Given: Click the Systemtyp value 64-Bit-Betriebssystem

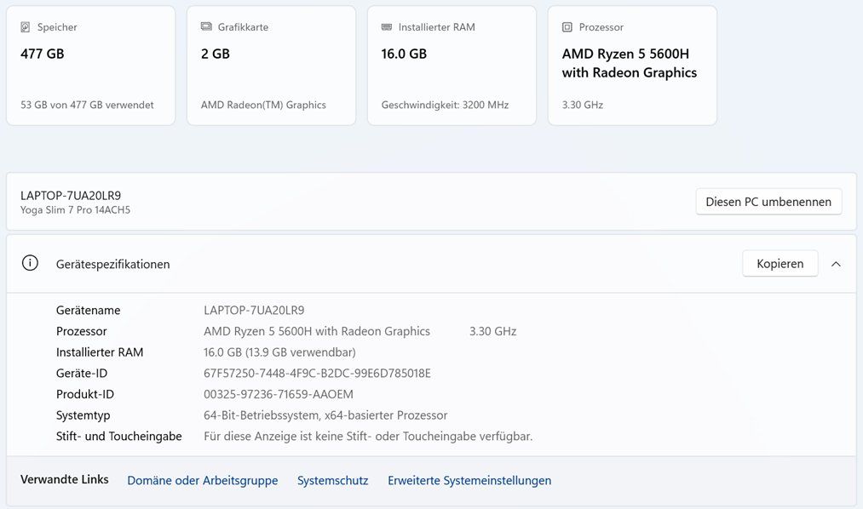Looking at the screenshot, I should pos(325,415).
